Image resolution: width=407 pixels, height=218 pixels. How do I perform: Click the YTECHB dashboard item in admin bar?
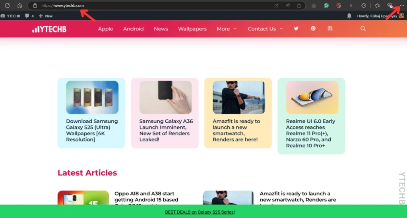point(10,16)
